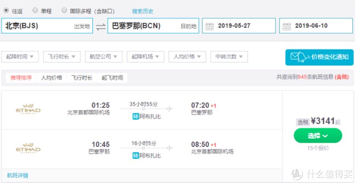The width and height of the screenshot is (355, 183).
Task: Click the green 选择 button
Action: pos(318,135)
